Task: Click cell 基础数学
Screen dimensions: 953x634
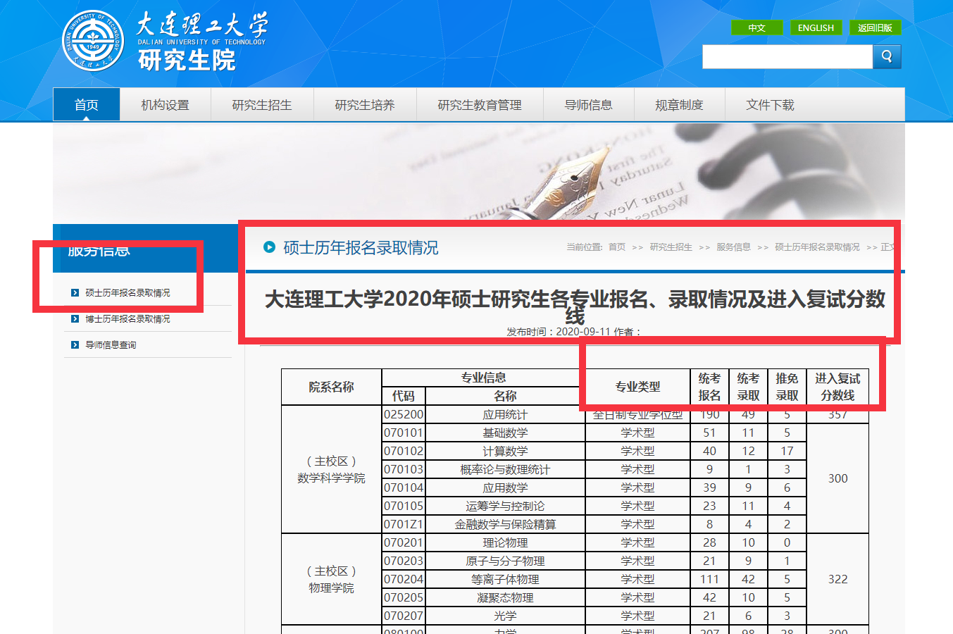Action: 505,433
